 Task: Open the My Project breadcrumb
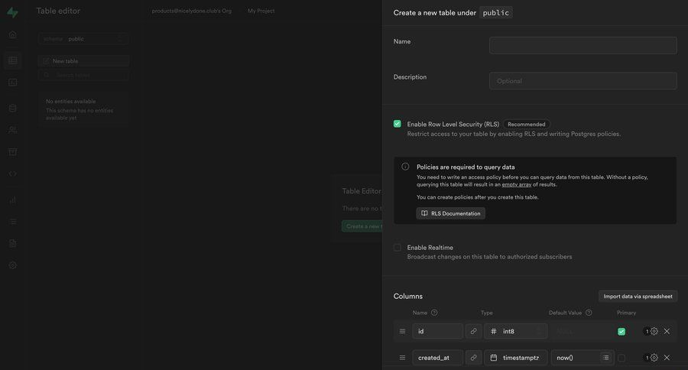click(x=261, y=11)
